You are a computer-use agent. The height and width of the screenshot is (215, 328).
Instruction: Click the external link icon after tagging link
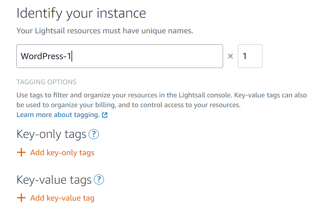[105, 115]
